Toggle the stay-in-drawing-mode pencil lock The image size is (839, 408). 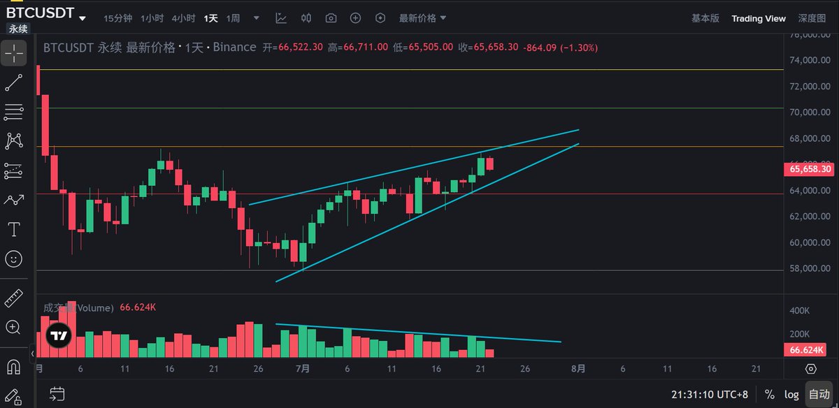pos(13,395)
